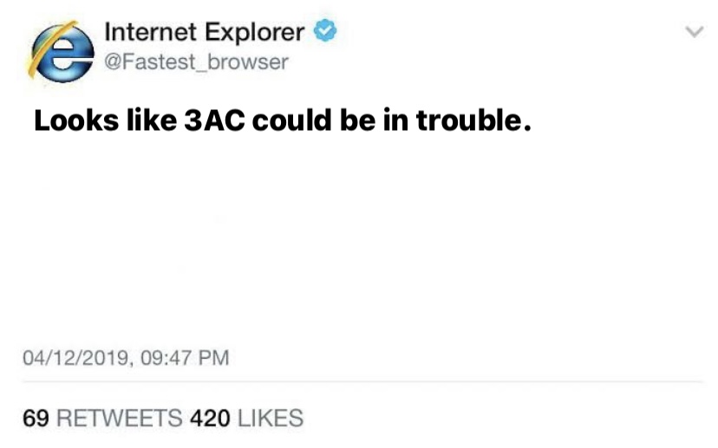Image resolution: width=718 pixels, height=448 pixels.
Task: Click the 09:47 PM time text
Action: (x=185, y=357)
